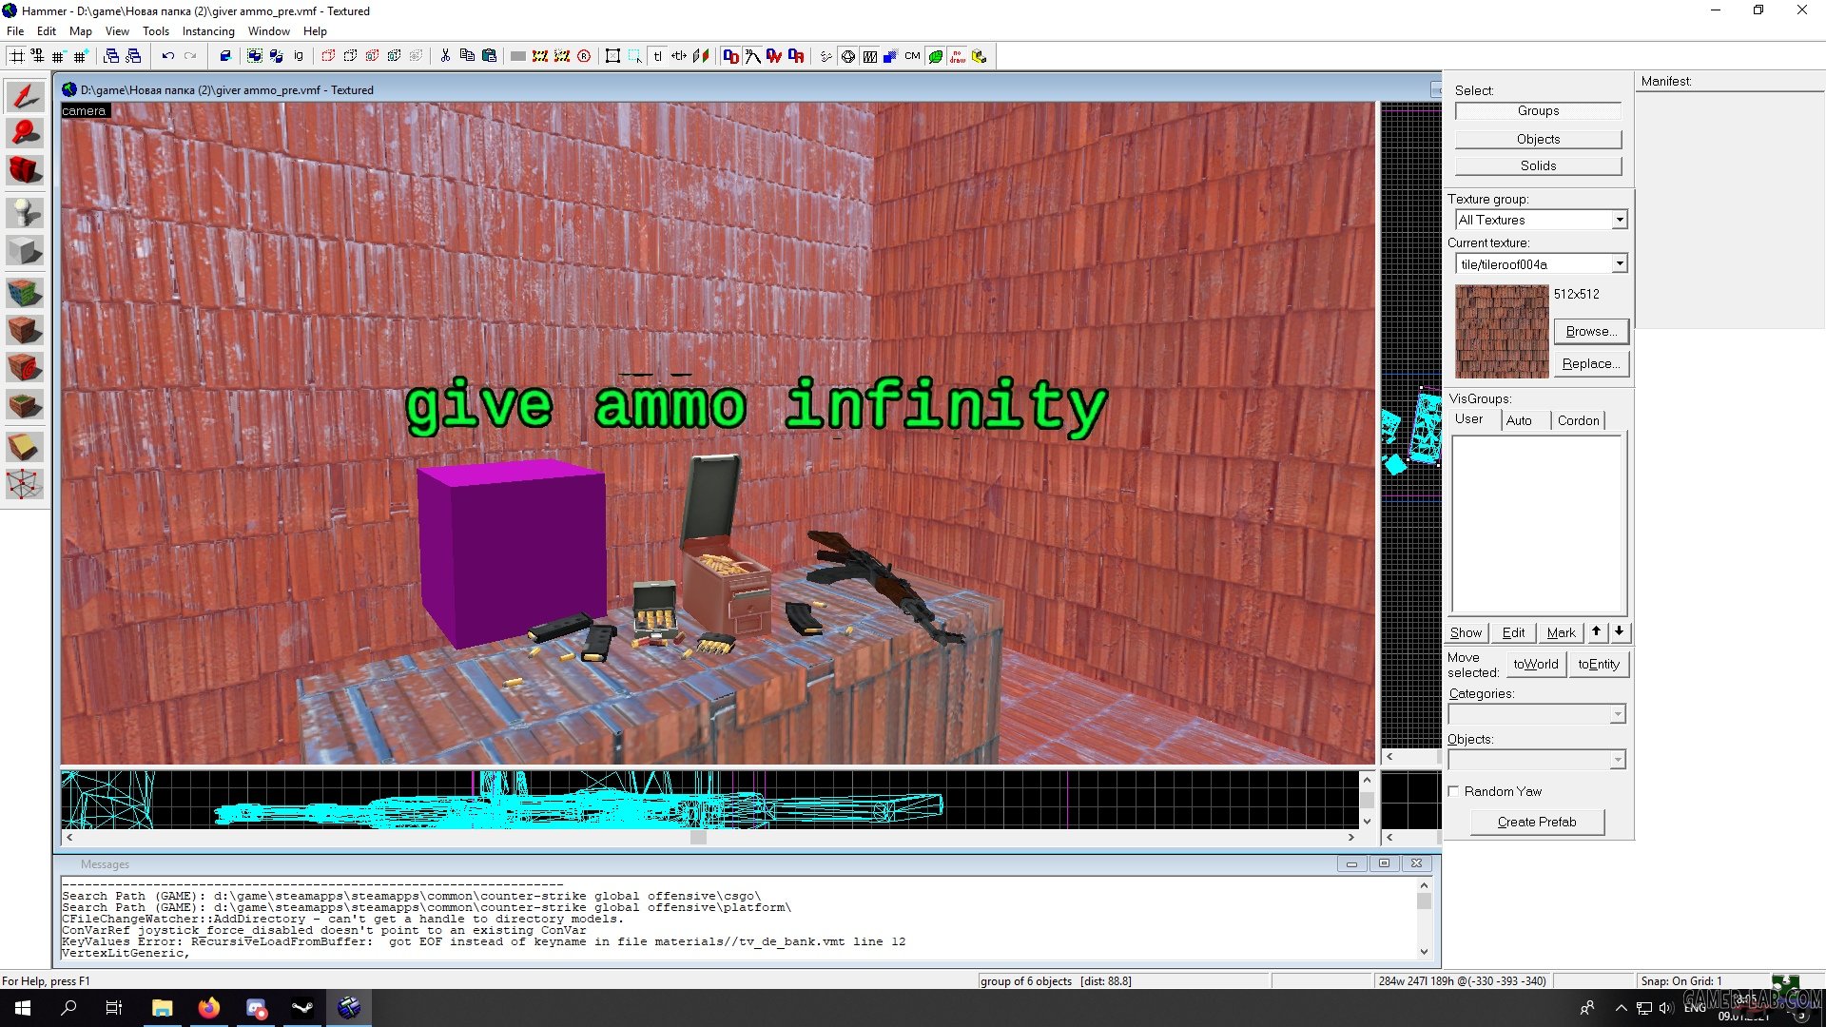1826x1027 pixels.
Task: Enable the Random Yaw checkbox
Action: click(x=1453, y=791)
